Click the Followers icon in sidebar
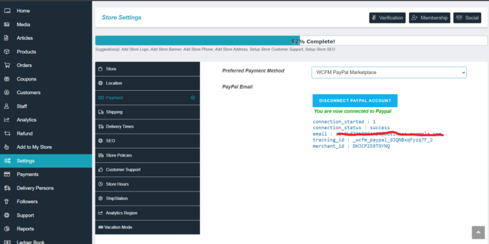Image resolution: width=489 pixels, height=244 pixels. click(6, 202)
